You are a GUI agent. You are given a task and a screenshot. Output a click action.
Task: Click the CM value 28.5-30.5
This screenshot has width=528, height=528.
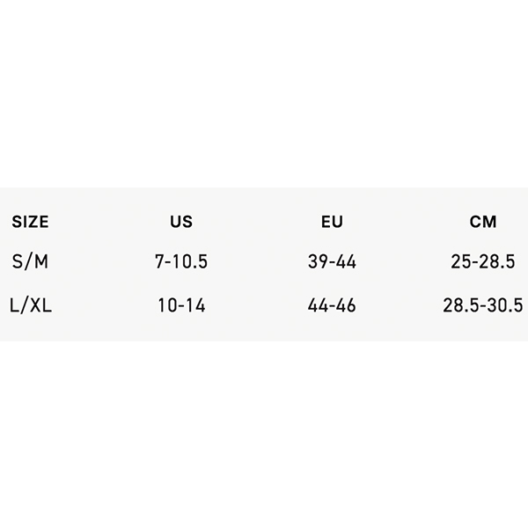point(483,305)
